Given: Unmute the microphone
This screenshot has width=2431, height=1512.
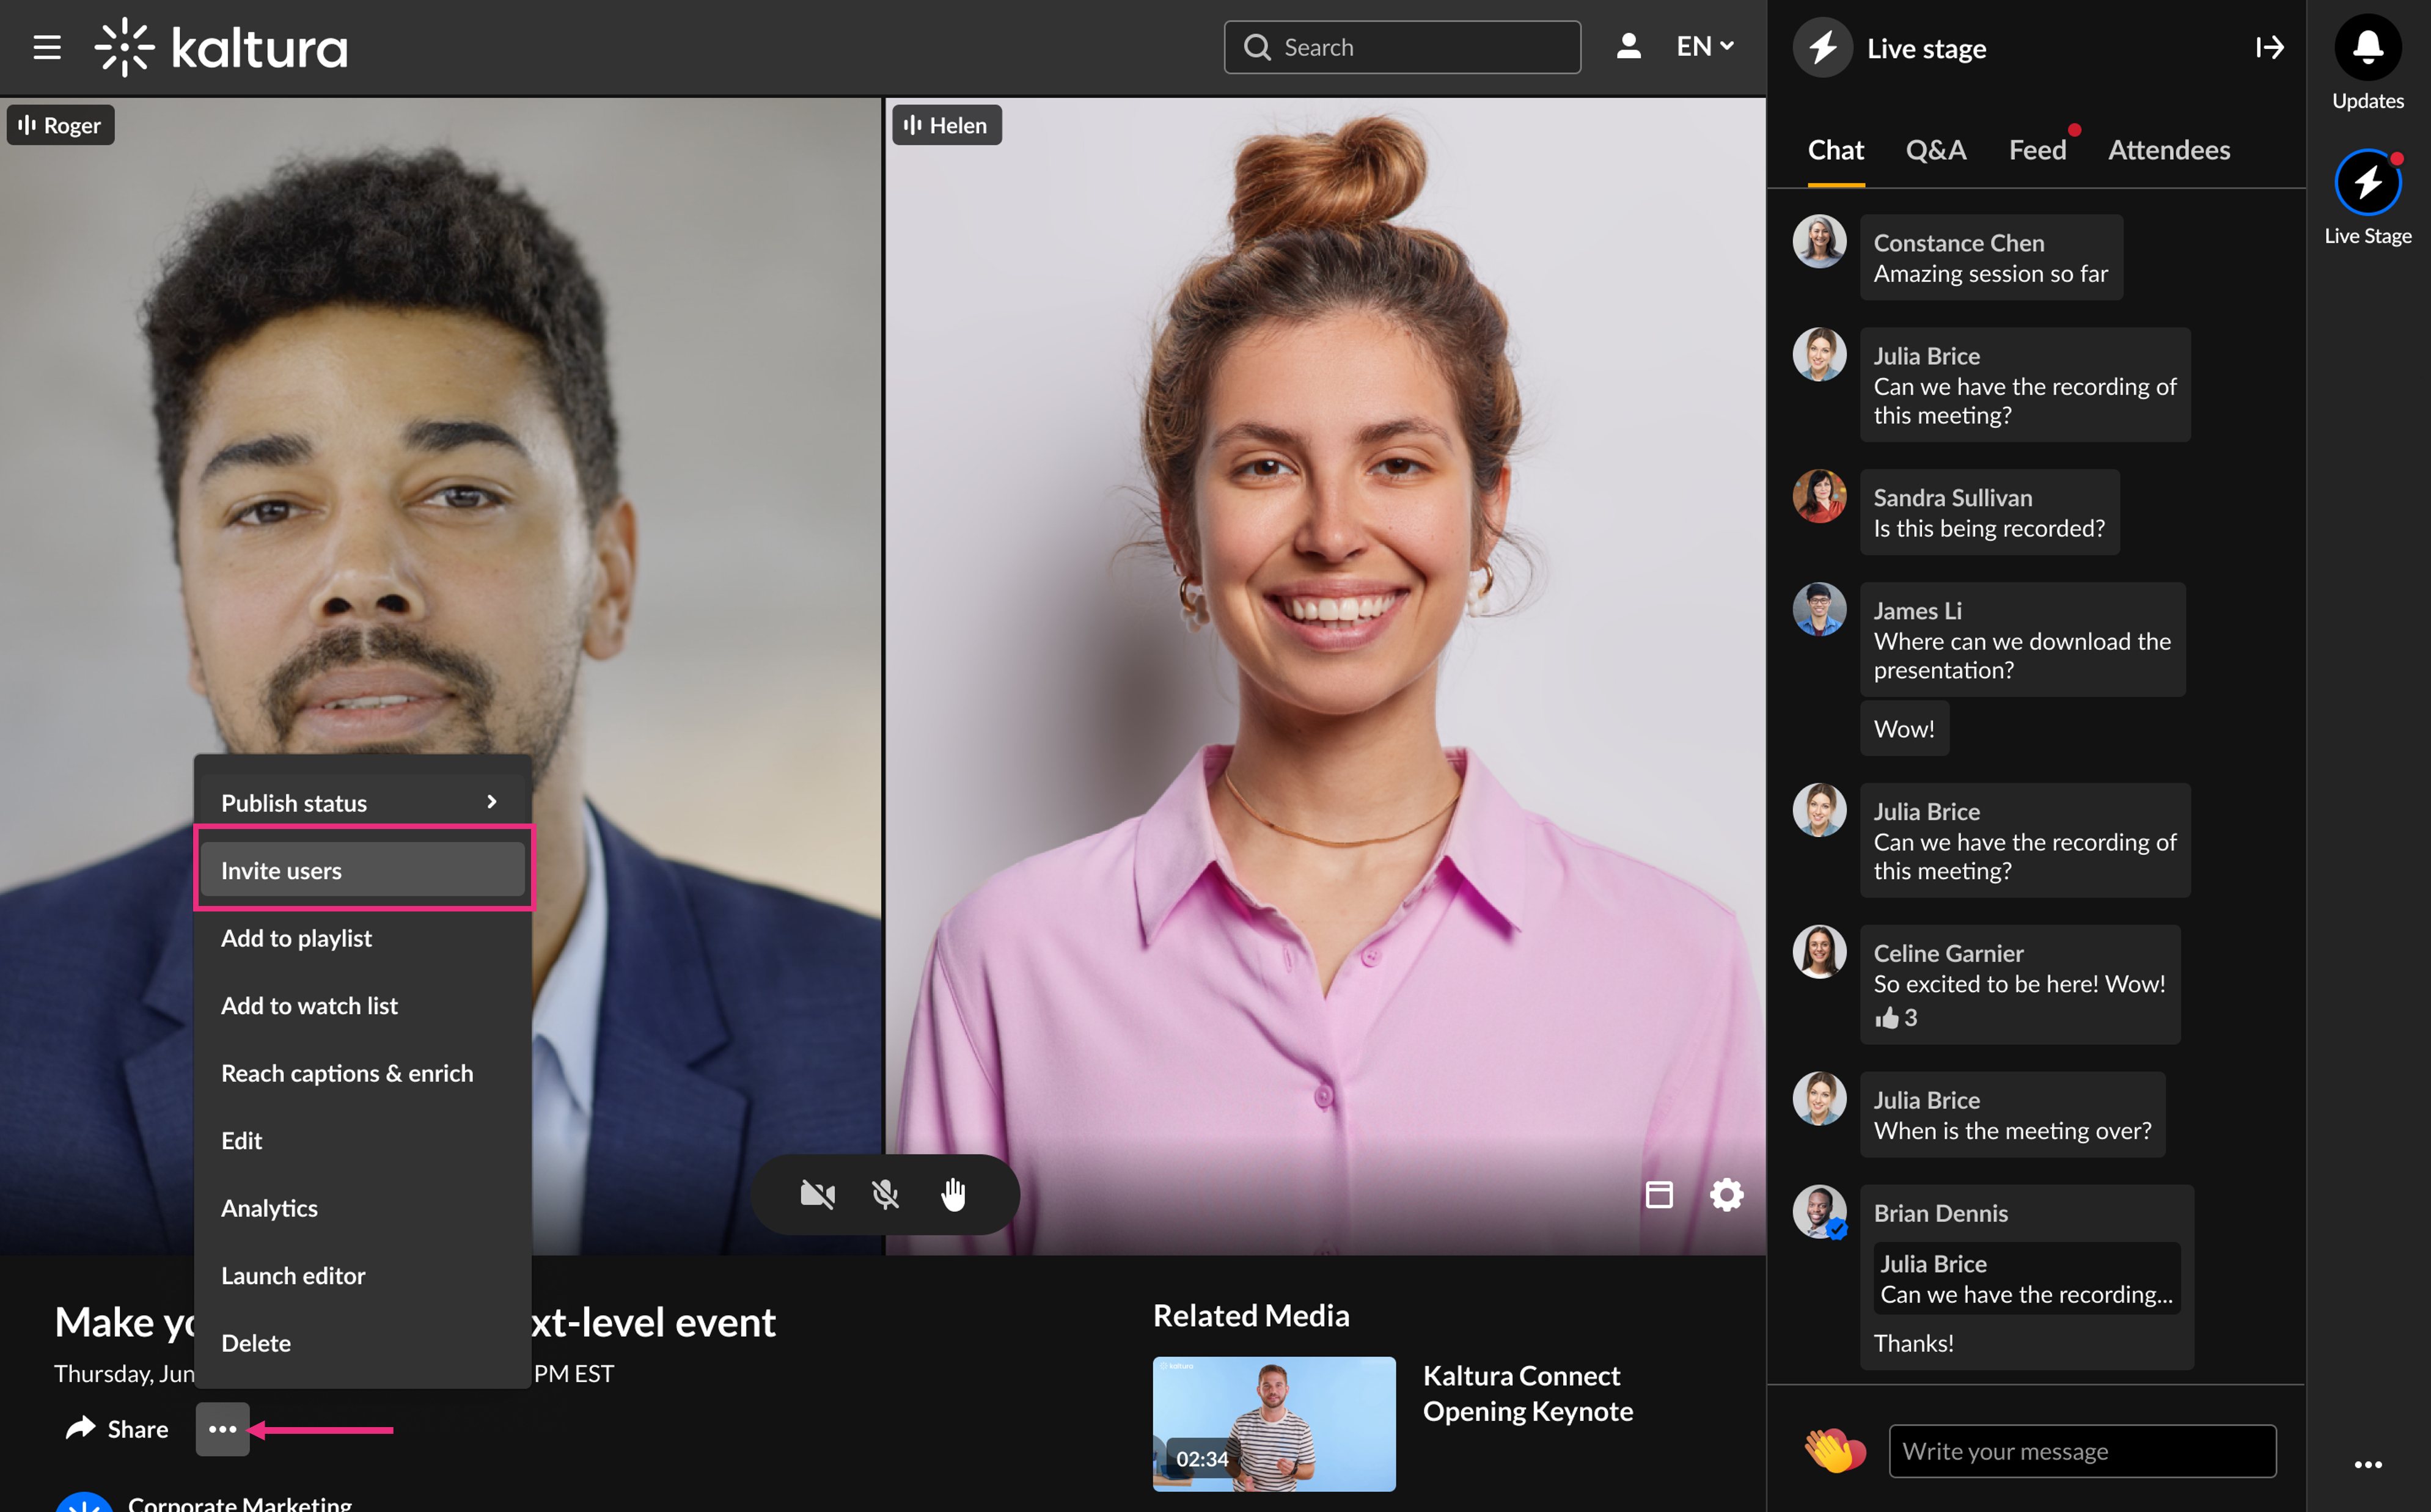Looking at the screenshot, I should [x=885, y=1194].
